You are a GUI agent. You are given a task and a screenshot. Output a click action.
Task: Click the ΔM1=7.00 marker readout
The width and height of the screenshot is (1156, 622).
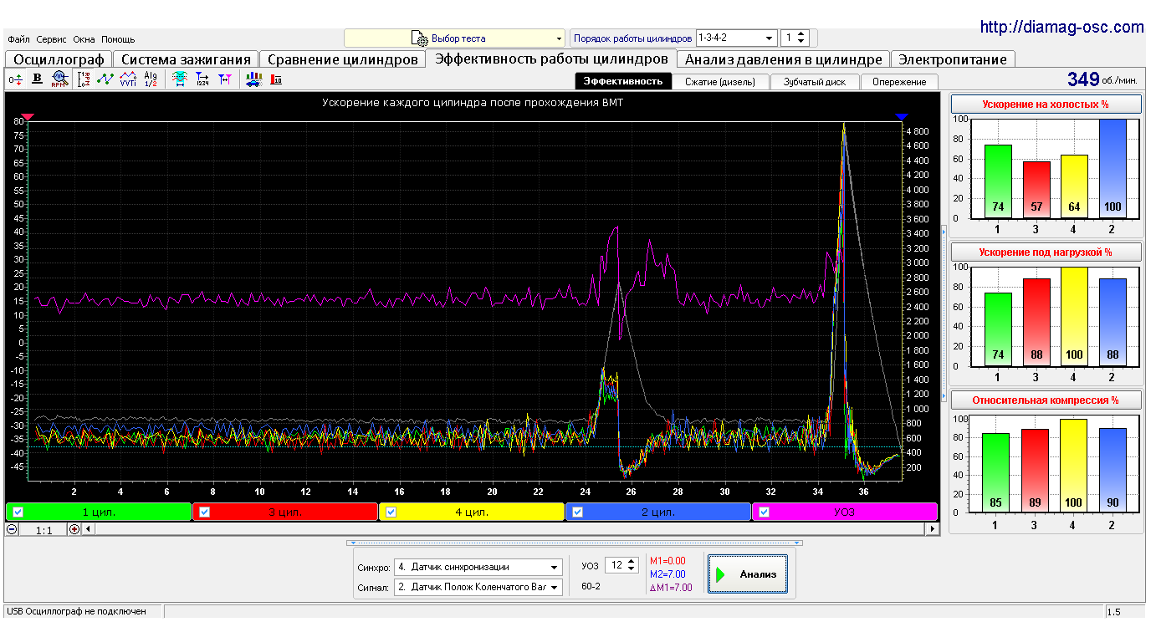click(x=671, y=588)
